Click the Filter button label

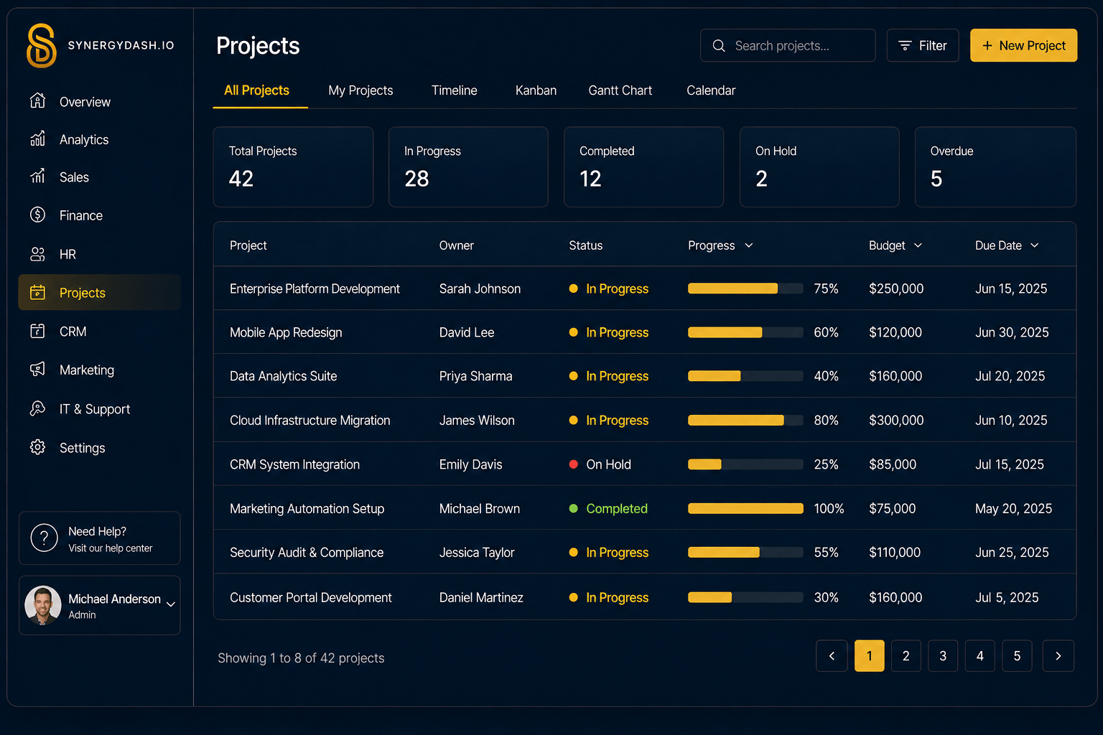pyautogui.click(x=933, y=46)
